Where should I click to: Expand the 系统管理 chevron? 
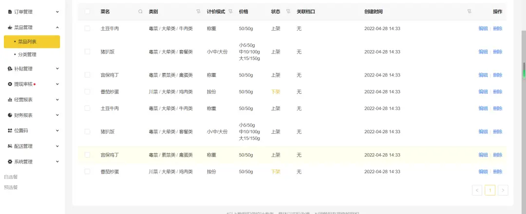[57, 162]
